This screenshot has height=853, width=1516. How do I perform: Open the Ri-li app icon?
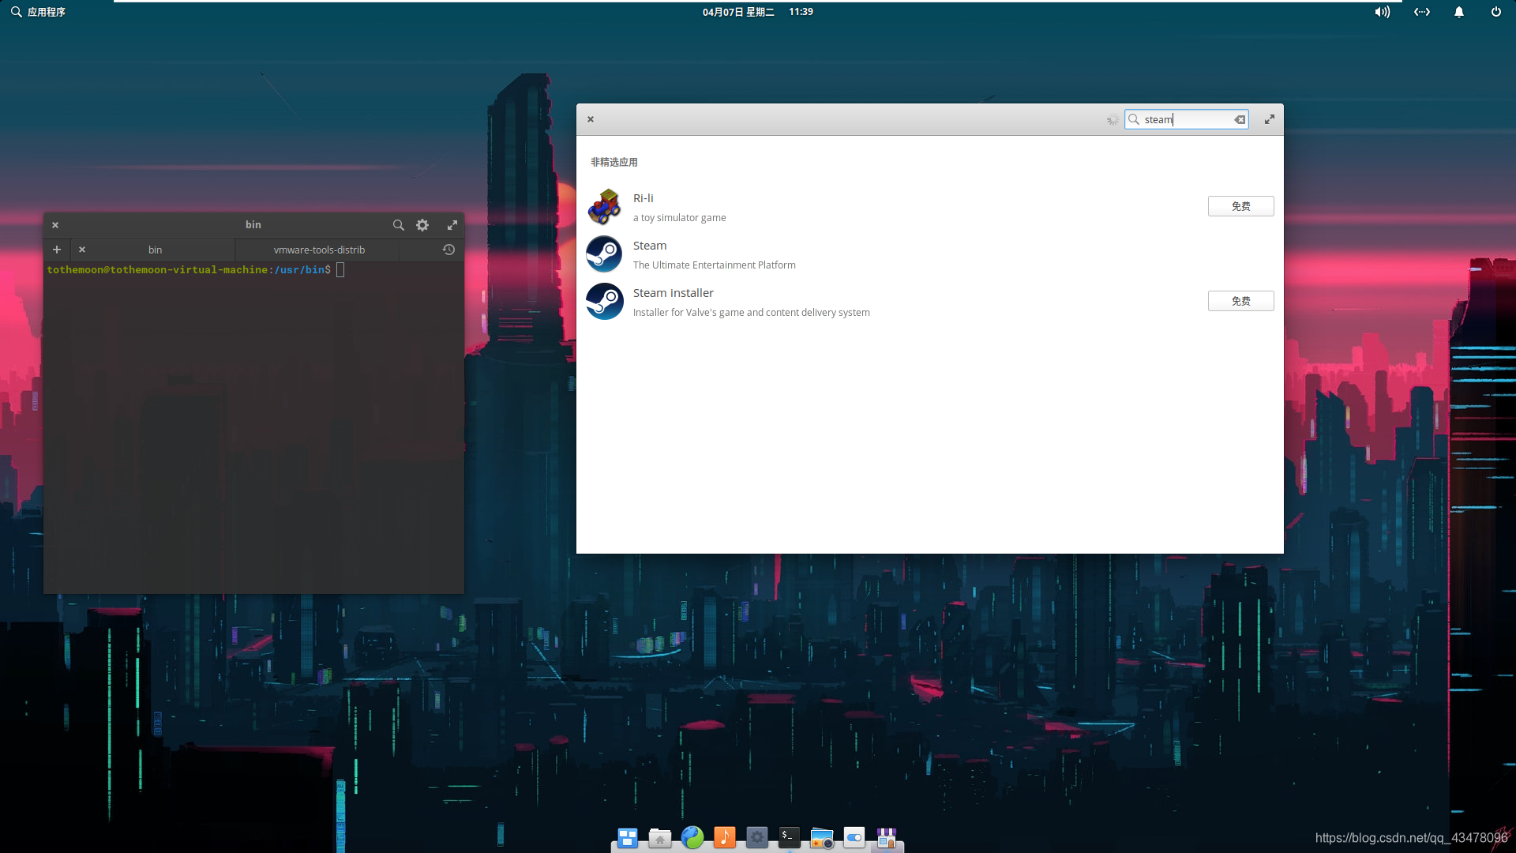(604, 207)
